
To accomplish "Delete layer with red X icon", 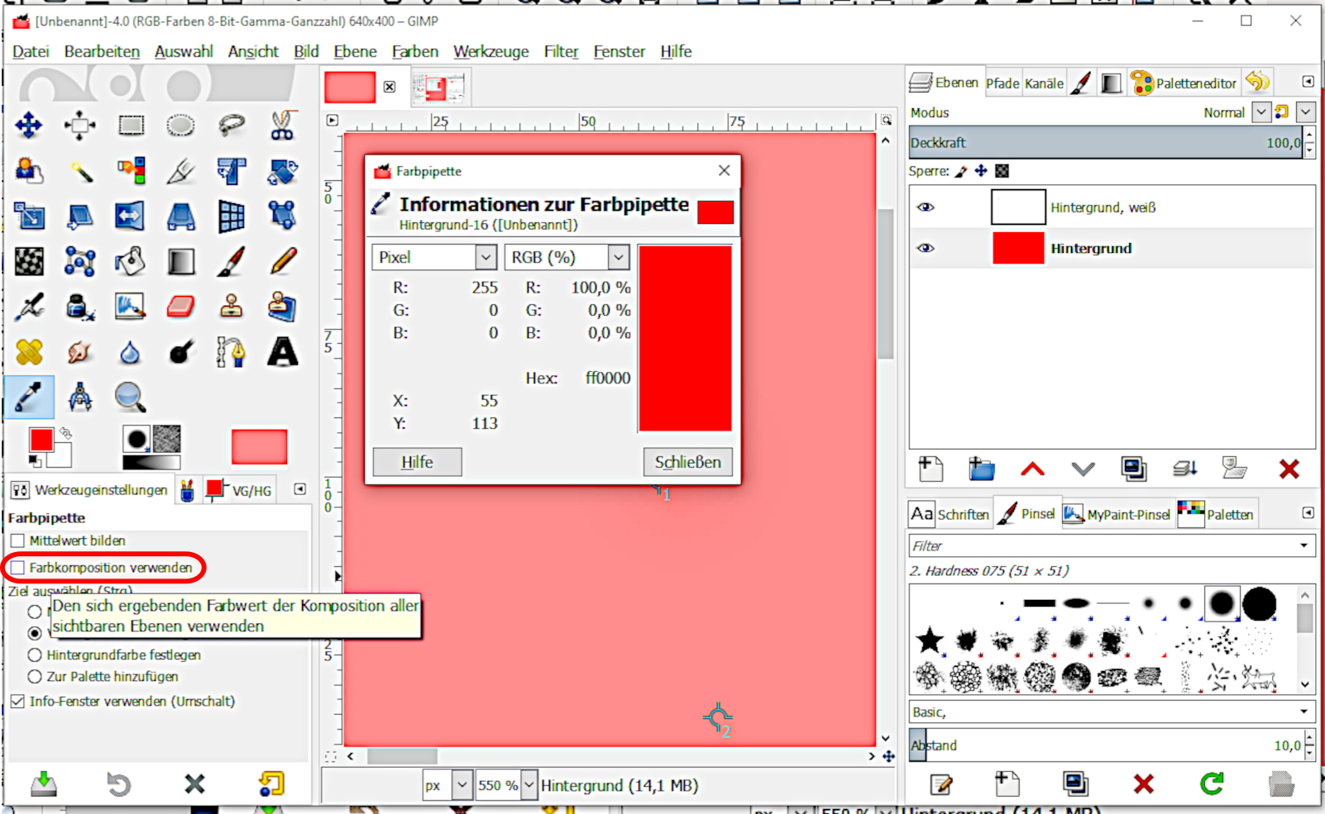I will [1289, 469].
